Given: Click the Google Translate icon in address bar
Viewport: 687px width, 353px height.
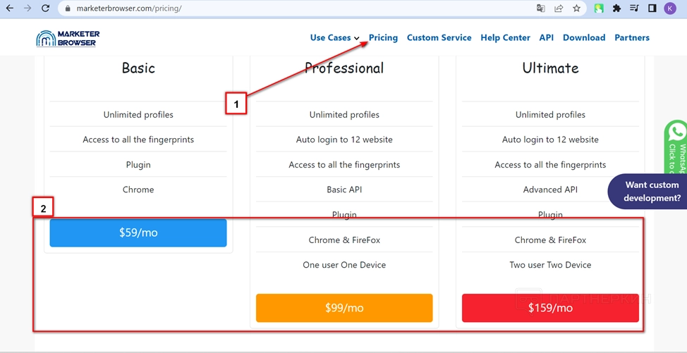Looking at the screenshot, I should [x=541, y=8].
